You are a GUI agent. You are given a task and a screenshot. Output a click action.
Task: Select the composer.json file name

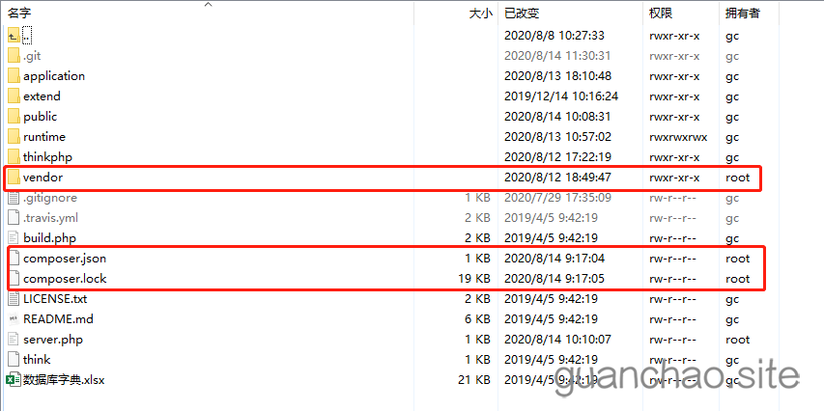[x=65, y=259]
